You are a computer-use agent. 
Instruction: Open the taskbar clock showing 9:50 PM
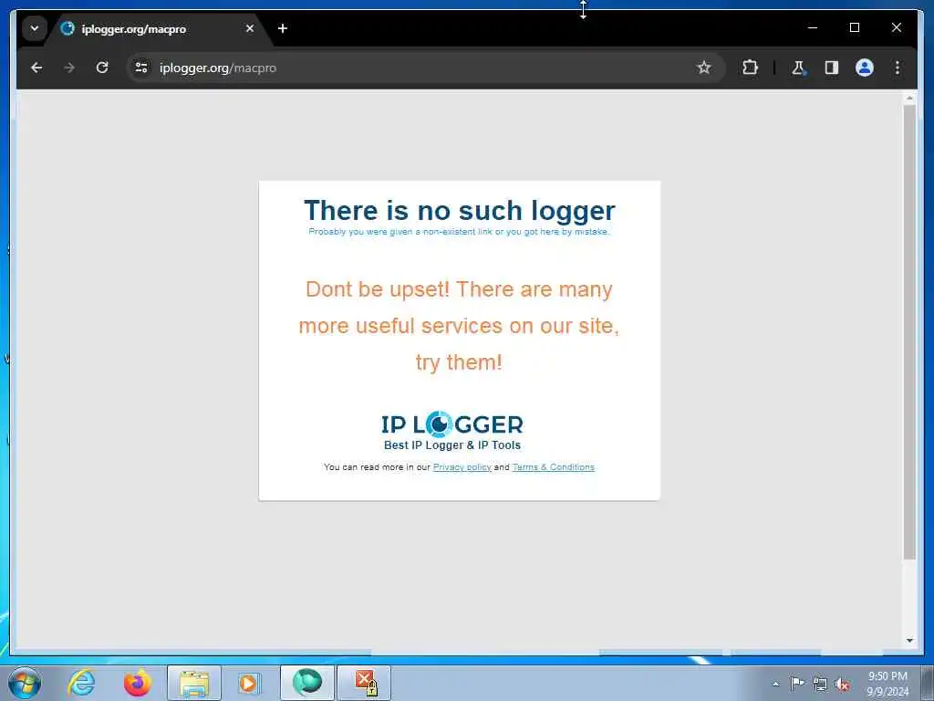[887, 684]
